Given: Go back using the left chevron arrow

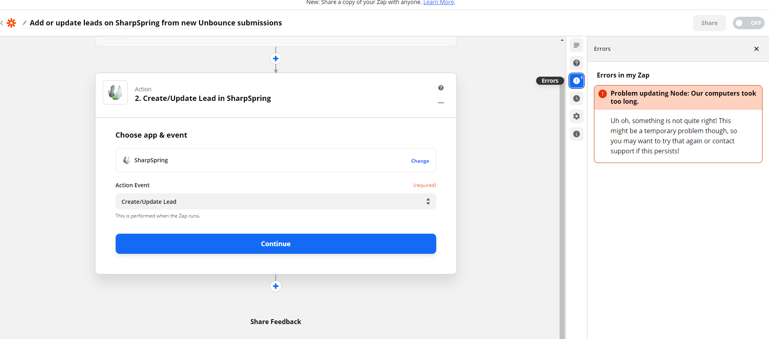Looking at the screenshot, I should click(x=2, y=23).
